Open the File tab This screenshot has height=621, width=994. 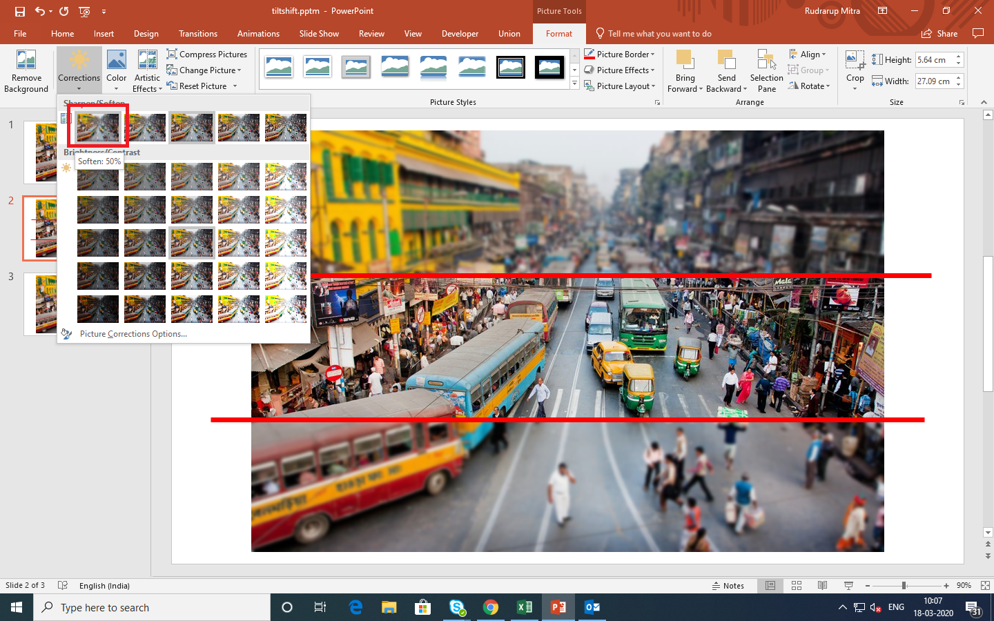(x=20, y=34)
